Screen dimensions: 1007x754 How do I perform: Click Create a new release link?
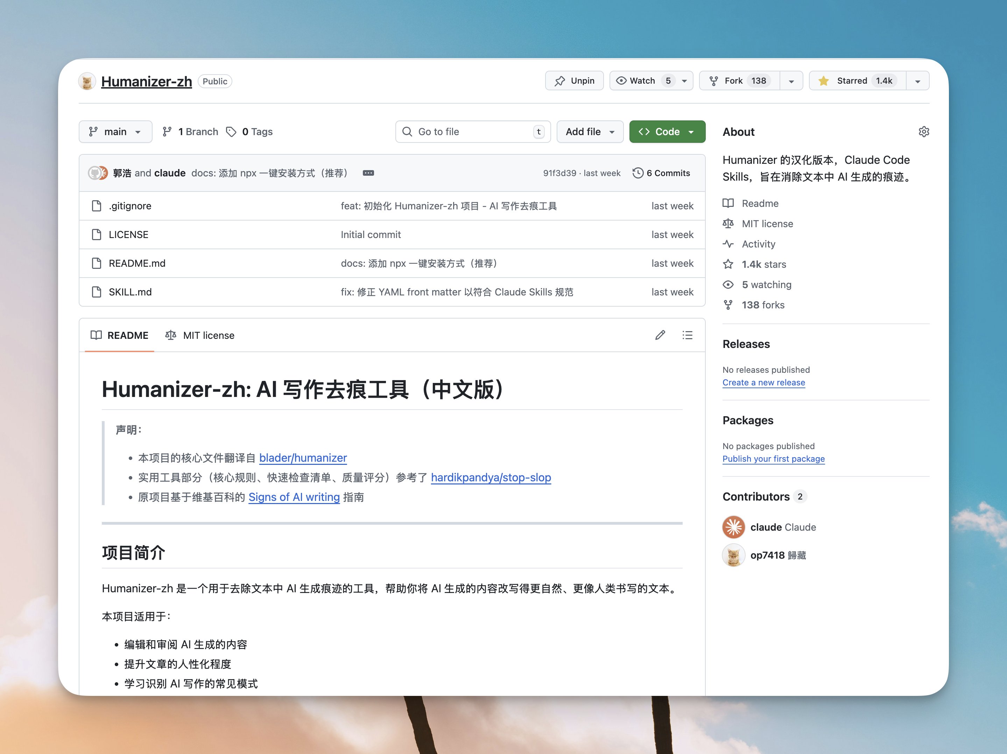click(x=763, y=383)
